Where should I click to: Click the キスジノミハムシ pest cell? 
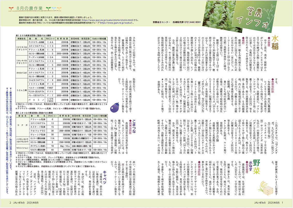pos(22,148)
